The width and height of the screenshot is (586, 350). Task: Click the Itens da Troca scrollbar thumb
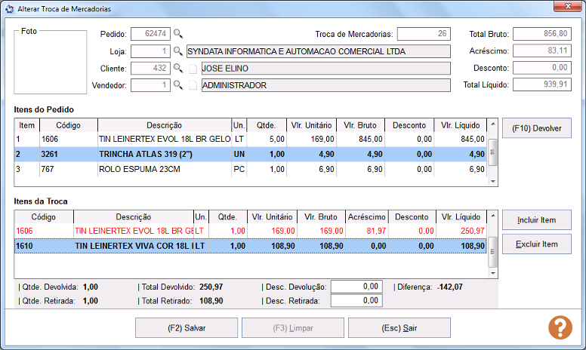tap(493, 252)
